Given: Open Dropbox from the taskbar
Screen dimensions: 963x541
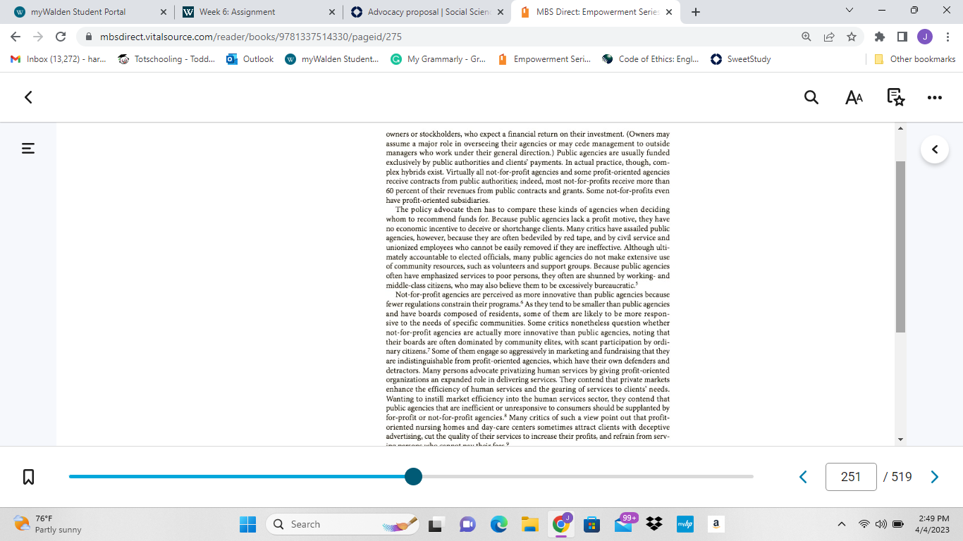Looking at the screenshot, I should (654, 524).
